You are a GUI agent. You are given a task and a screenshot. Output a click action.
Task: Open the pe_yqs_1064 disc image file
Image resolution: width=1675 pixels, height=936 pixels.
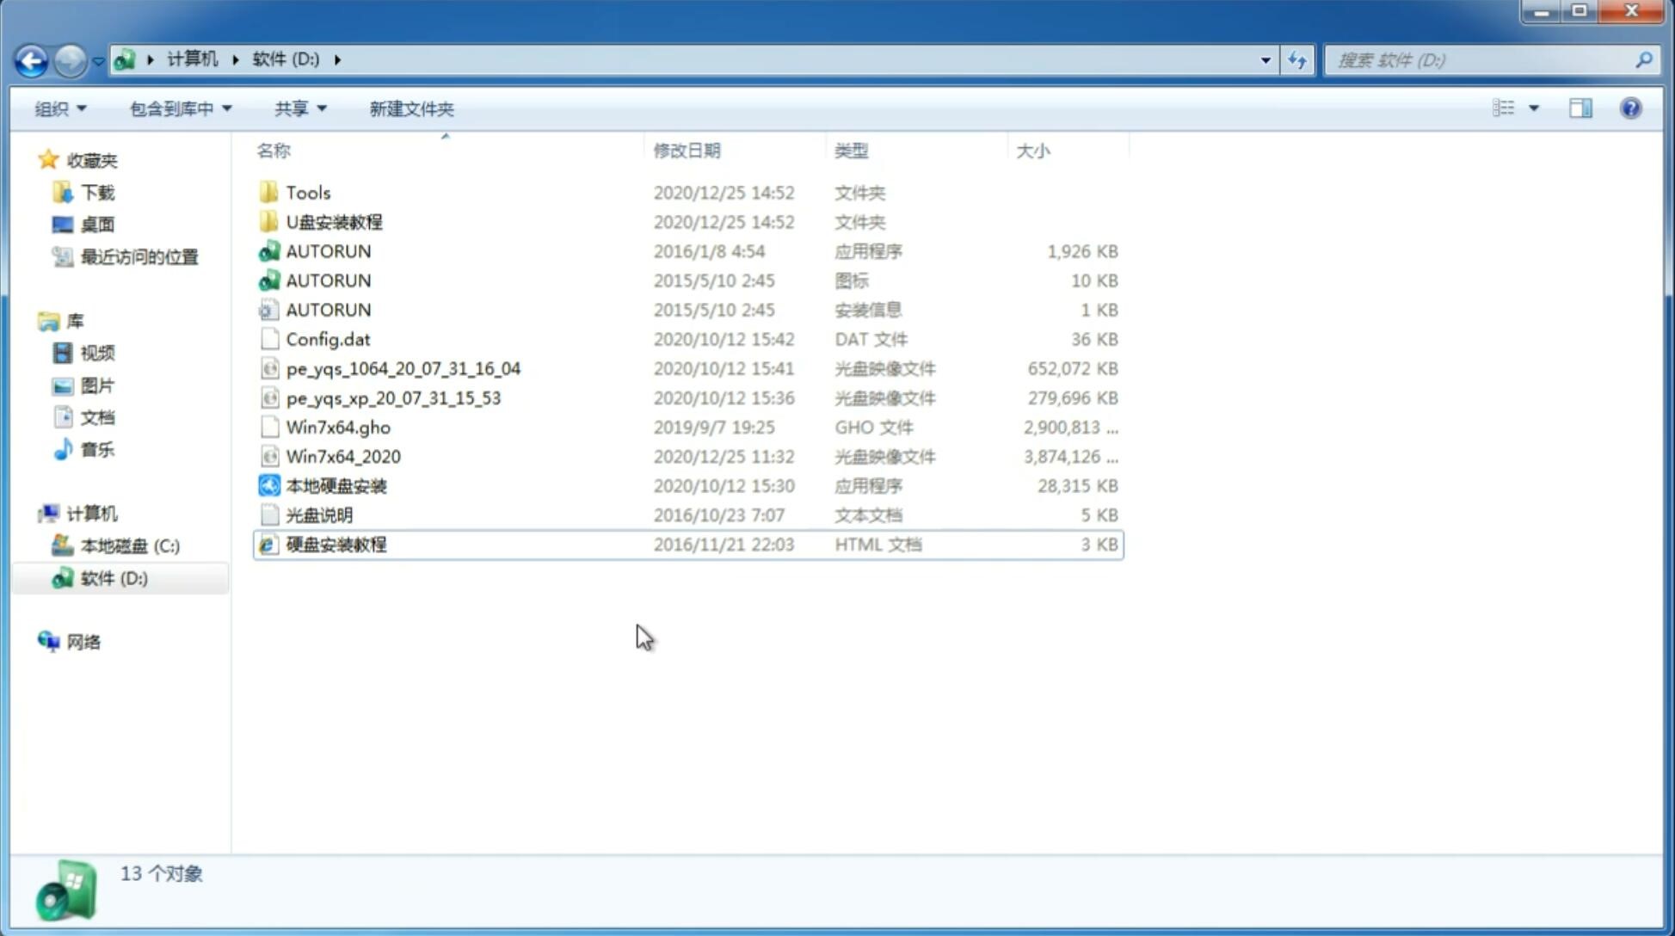click(403, 368)
